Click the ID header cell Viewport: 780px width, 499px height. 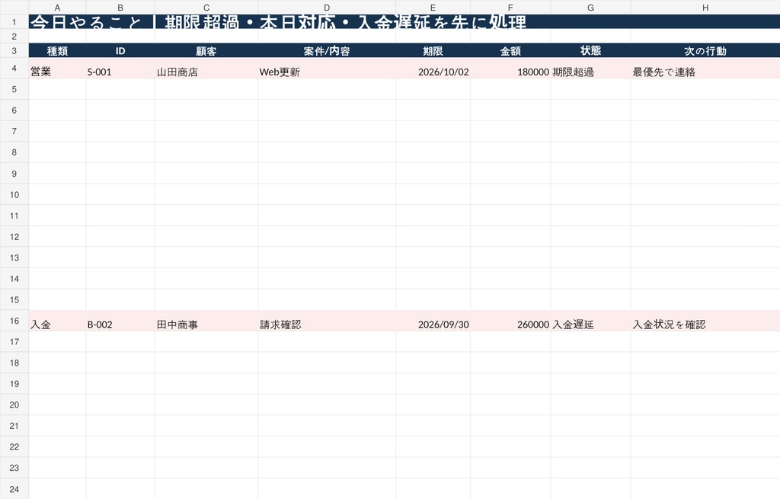[x=120, y=51]
